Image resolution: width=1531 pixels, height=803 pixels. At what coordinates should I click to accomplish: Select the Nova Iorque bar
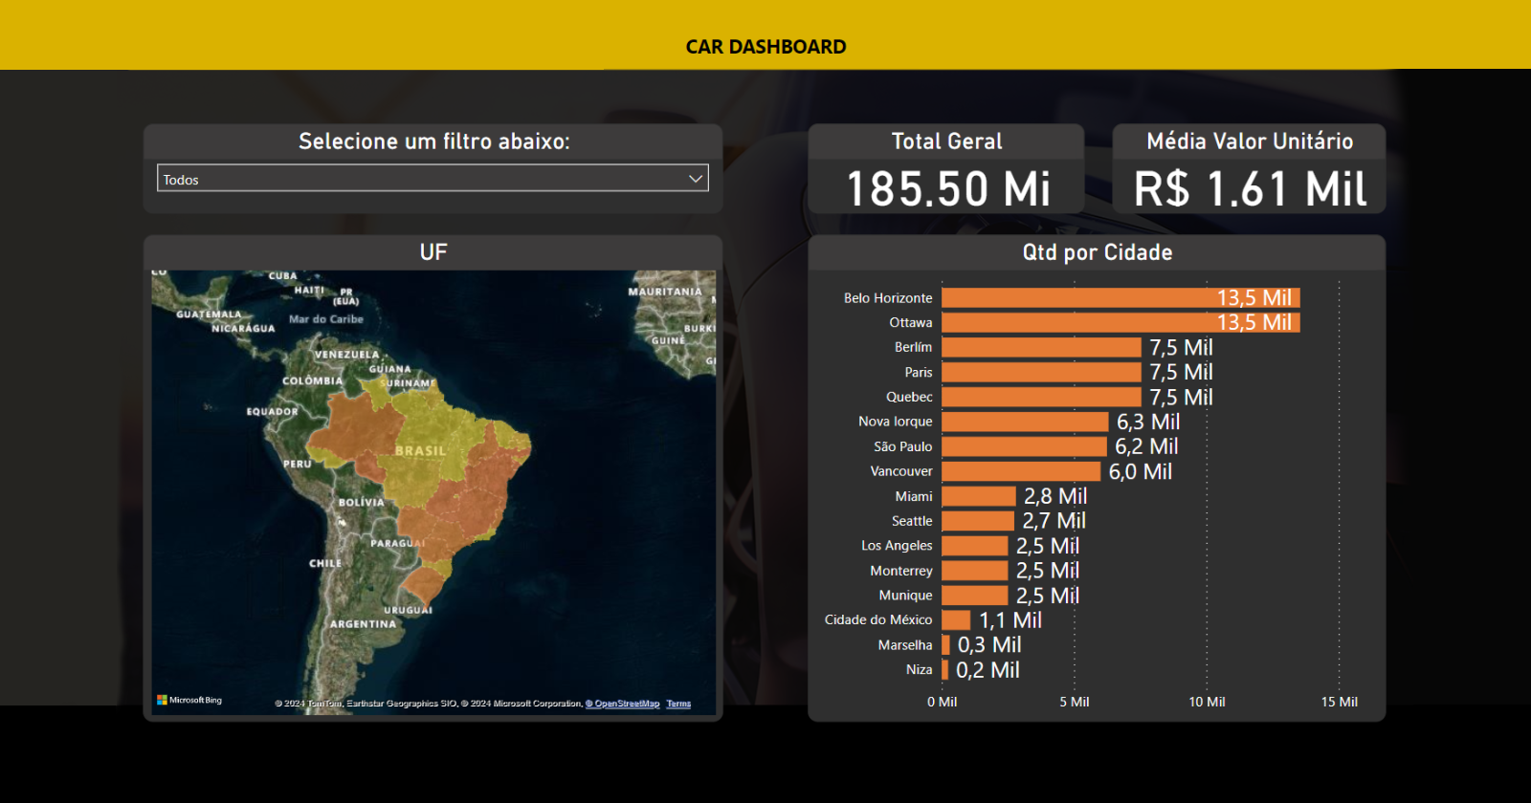click(1025, 423)
